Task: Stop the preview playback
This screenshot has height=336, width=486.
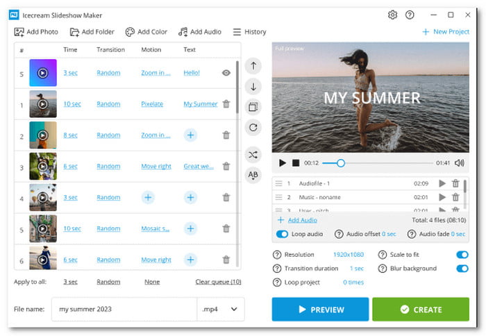Action: [x=296, y=162]
